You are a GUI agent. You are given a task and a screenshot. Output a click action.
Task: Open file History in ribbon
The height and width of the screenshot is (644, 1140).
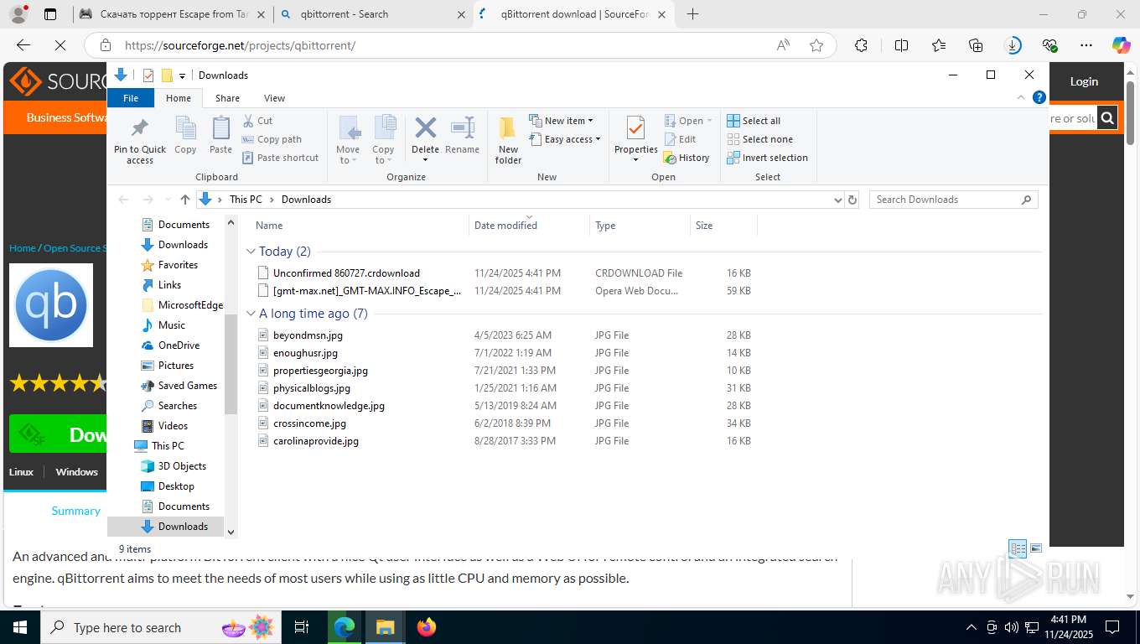click(687, 158)
